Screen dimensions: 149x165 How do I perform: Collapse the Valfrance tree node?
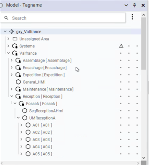pos(9,53)
